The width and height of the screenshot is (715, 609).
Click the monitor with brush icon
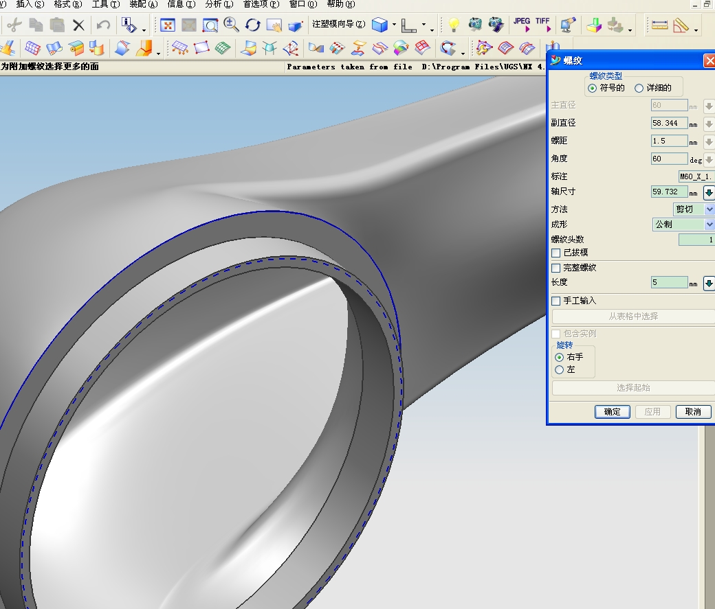pyautogui.click(x=568, y=25)
